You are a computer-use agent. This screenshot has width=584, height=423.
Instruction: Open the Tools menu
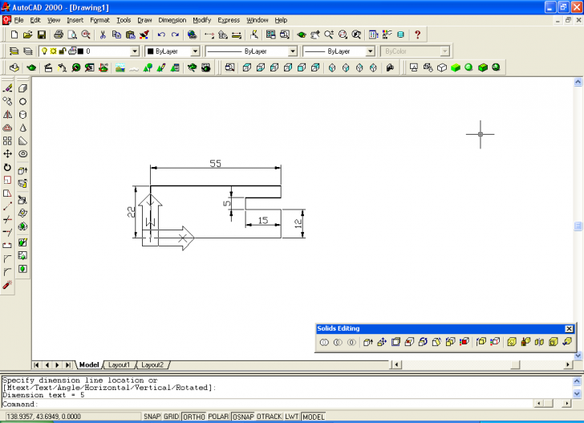tap(124, 20)
